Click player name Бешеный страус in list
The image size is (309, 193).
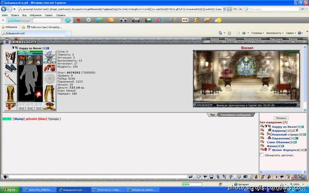click(285, 134)
